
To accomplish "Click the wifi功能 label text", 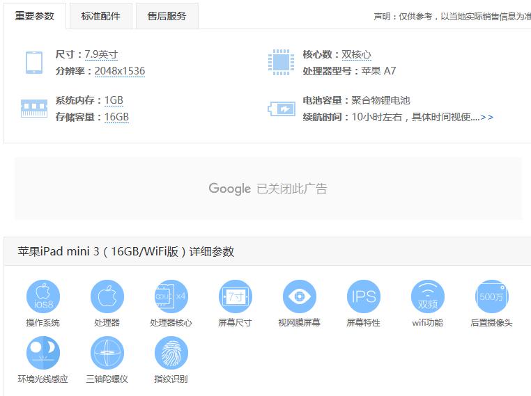I will point(427,323).
